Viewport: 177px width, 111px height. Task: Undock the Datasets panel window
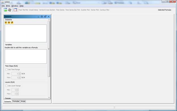coord(45,16)
